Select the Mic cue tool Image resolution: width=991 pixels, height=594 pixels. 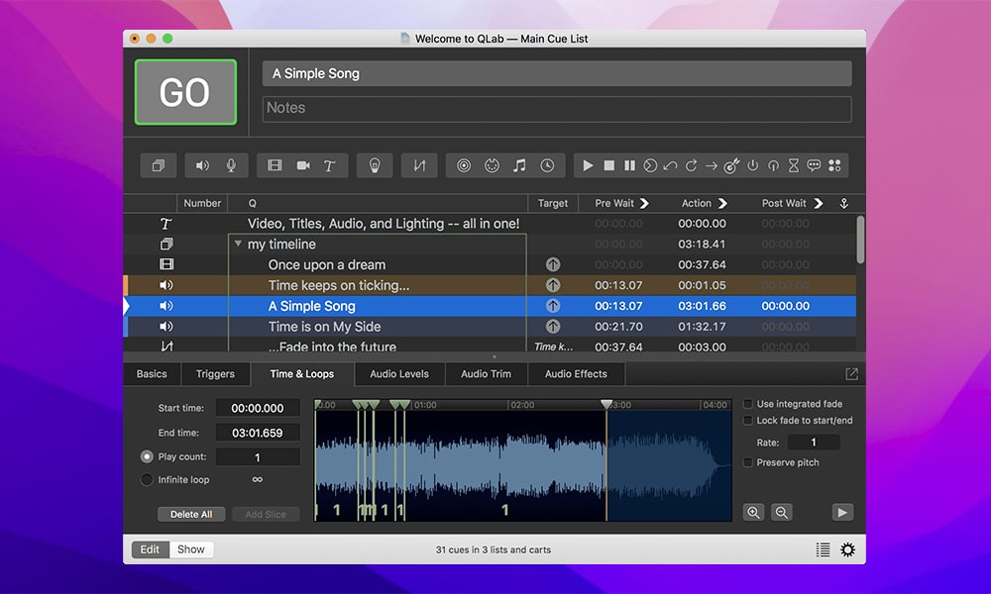pyautogui.click(x=232, y=165)
